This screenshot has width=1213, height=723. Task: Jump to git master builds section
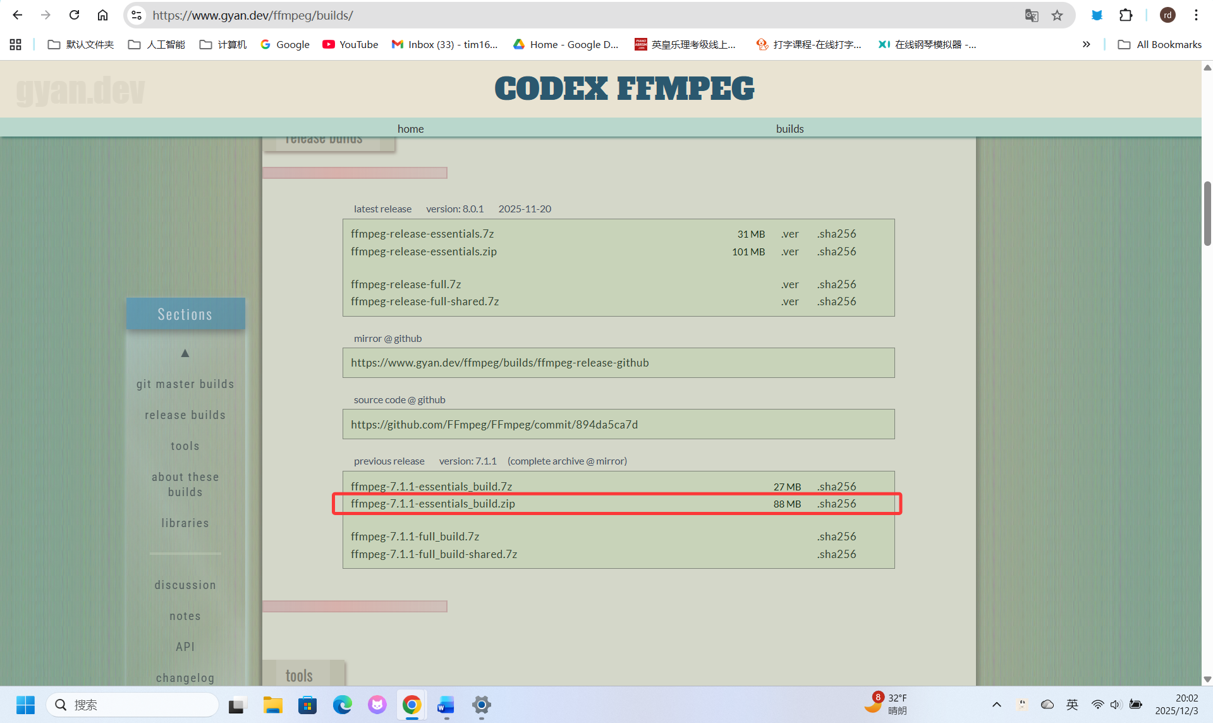pos(185,384)
